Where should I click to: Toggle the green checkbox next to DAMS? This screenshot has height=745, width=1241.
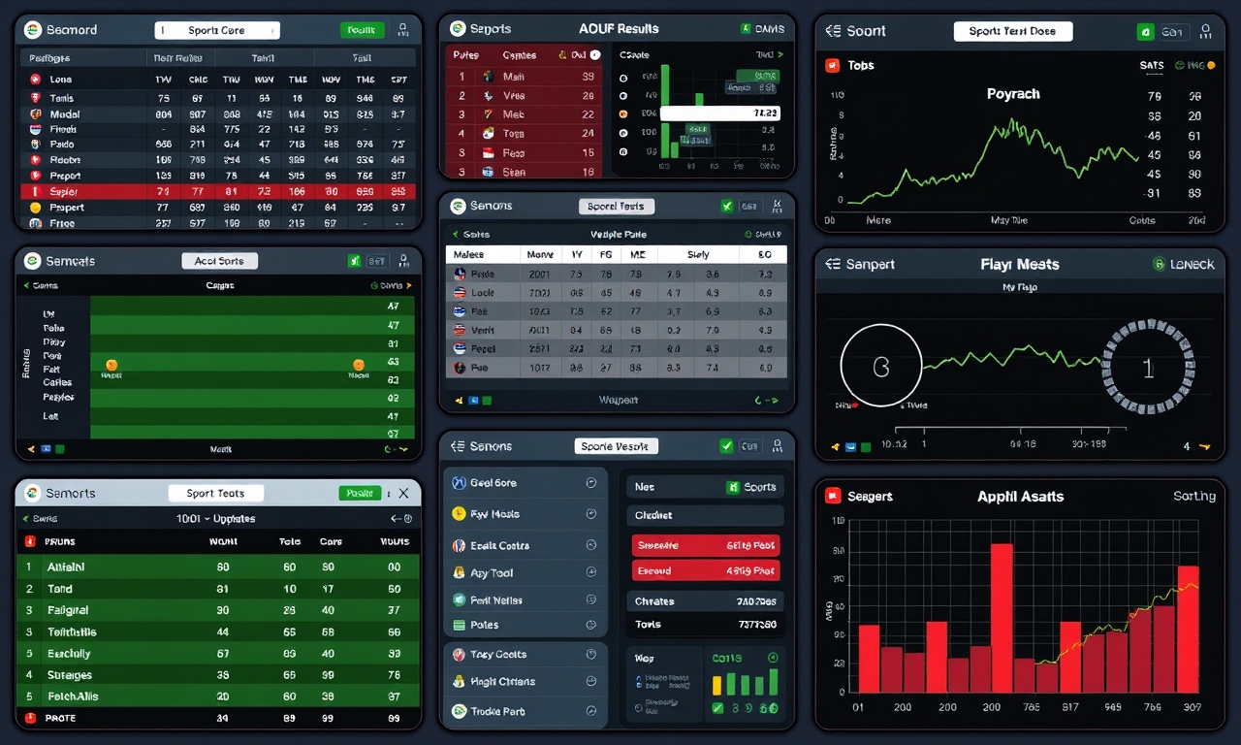point(746,29)
